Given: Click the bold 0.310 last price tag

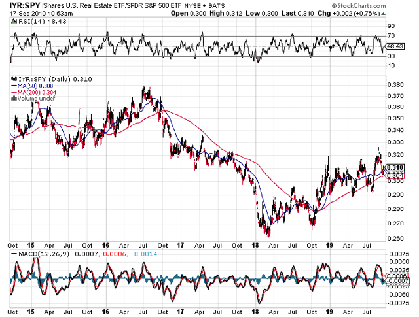Looking at the screenshot, I should tap(395, 168).
